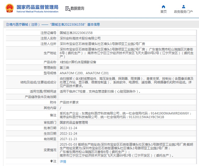Click the document icon before 境内医疗器械
199x166 pixels.
coord(8,25)
